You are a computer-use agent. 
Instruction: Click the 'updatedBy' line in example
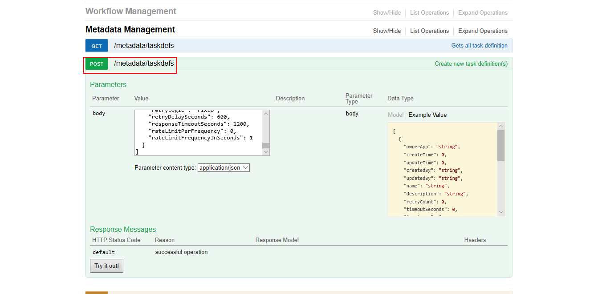click(433, 178)
